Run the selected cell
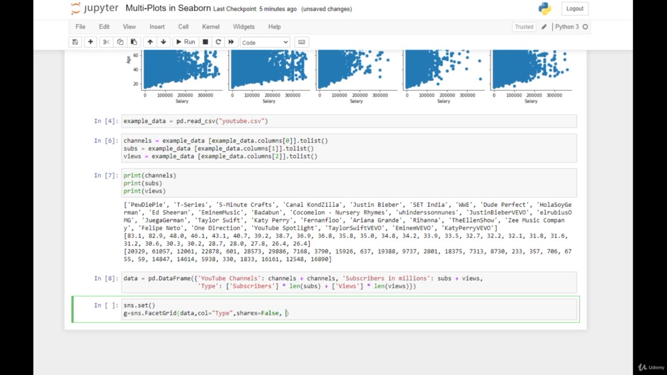Screen dimensions: 667x375 pos(185,42)
